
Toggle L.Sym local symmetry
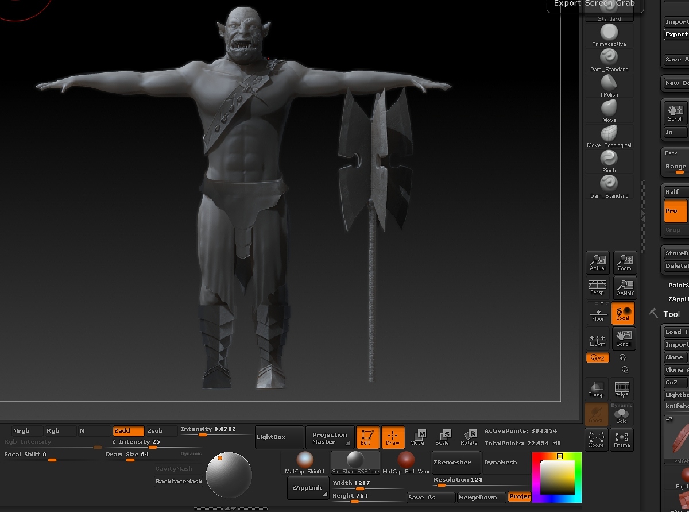[x=598, y=338]
